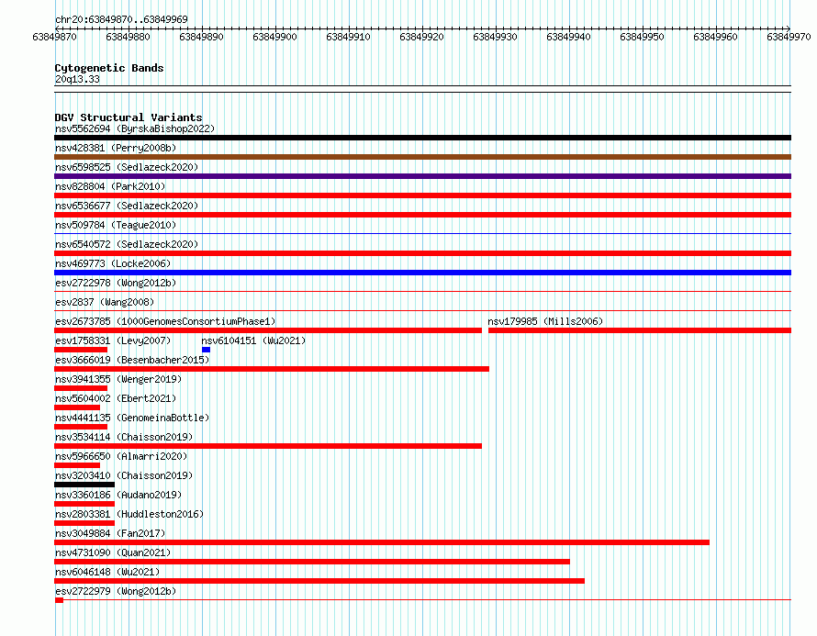This screenshot has height=636, width=817.
Task: Click the short red nsv2803381 bar
Action: point(84,523)
